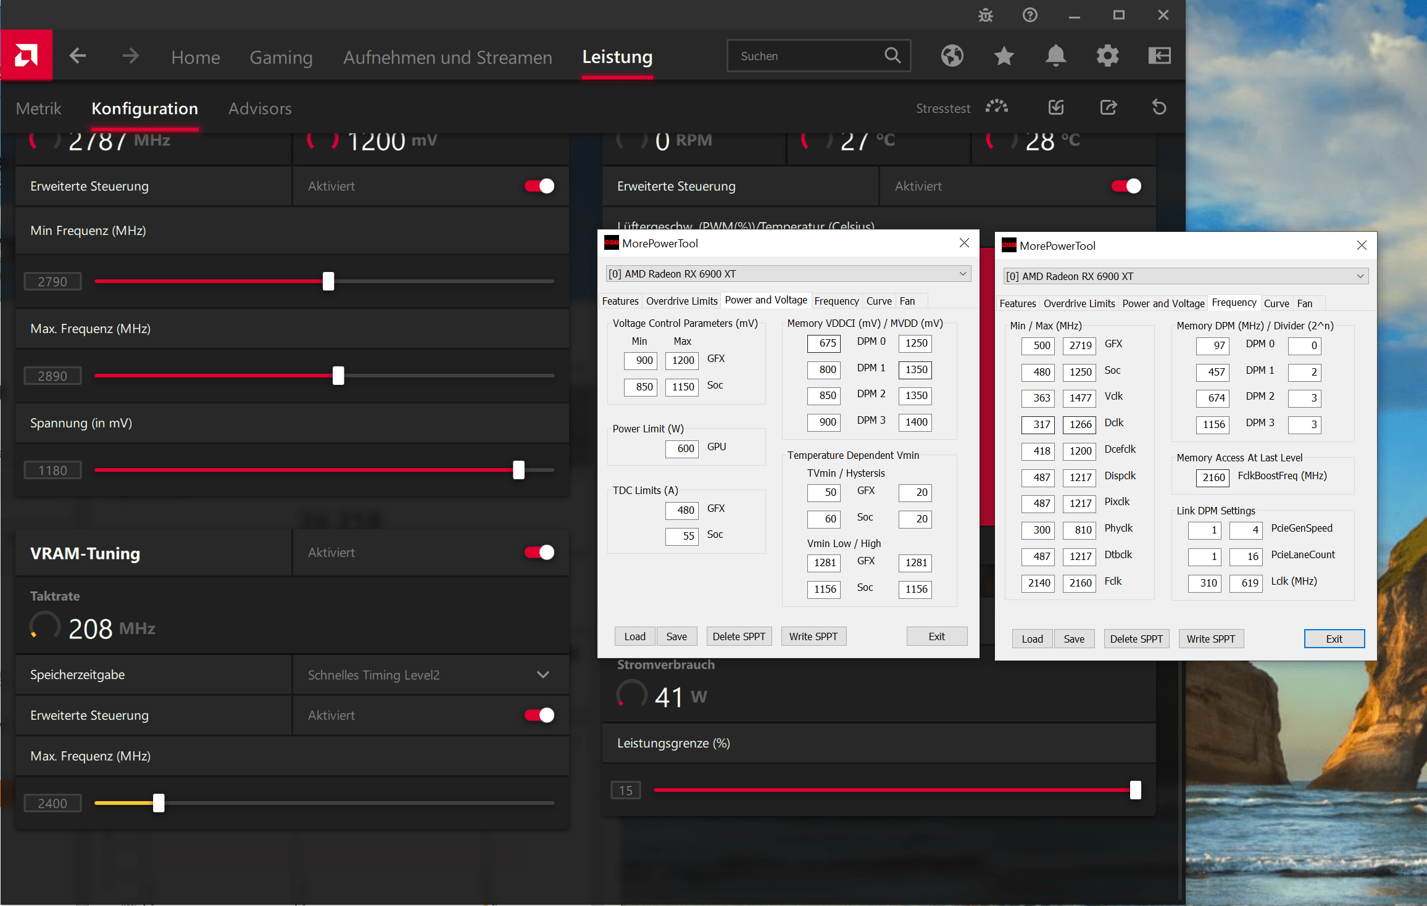This screenshot has width=1427, height=906.
Task: Click Write SPPT in left MorePowerTool
Action: pyautogui.click(x=813, y=636)
